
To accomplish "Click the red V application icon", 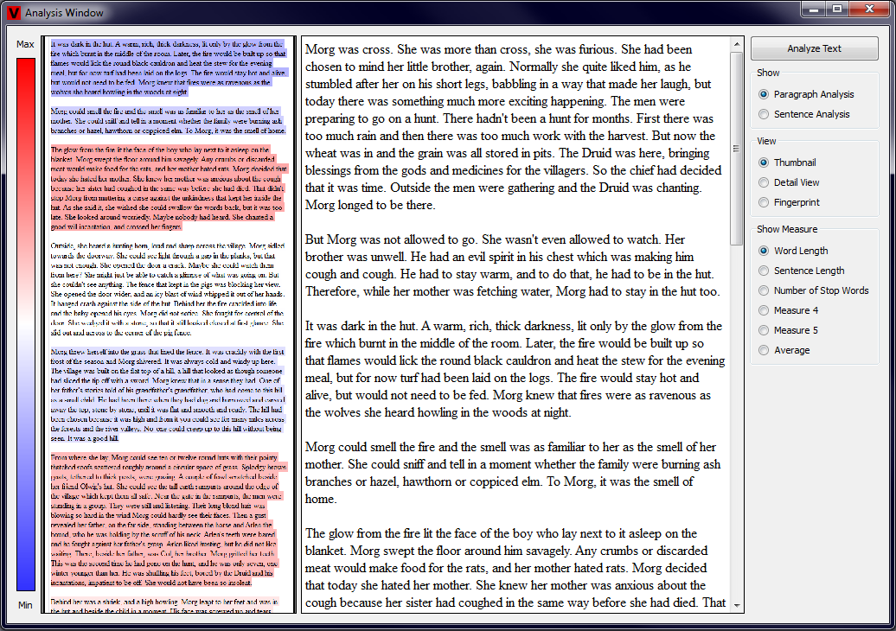I will pyautogui.click(x=12, y=12).
